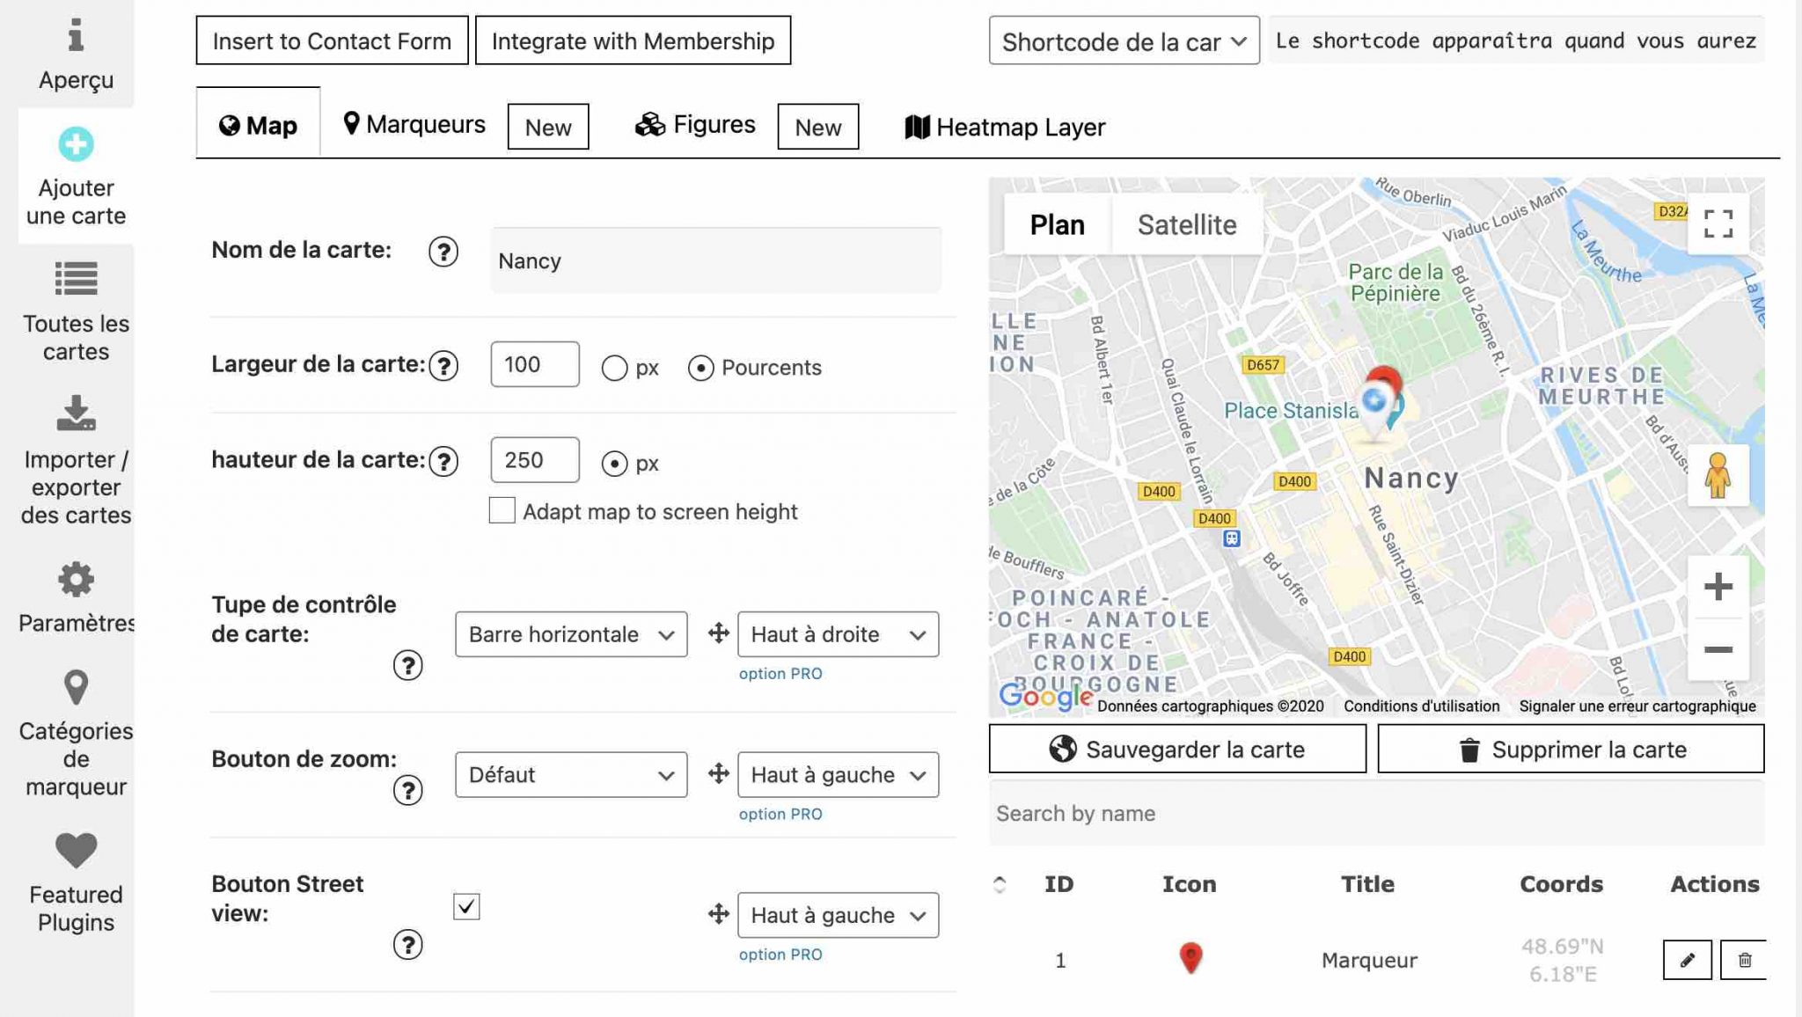Click the Largeur de la carte value field

pyautogui.click(x=535, y=364)
